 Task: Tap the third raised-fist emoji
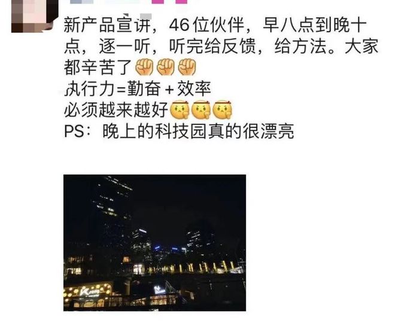coord(187,67)
